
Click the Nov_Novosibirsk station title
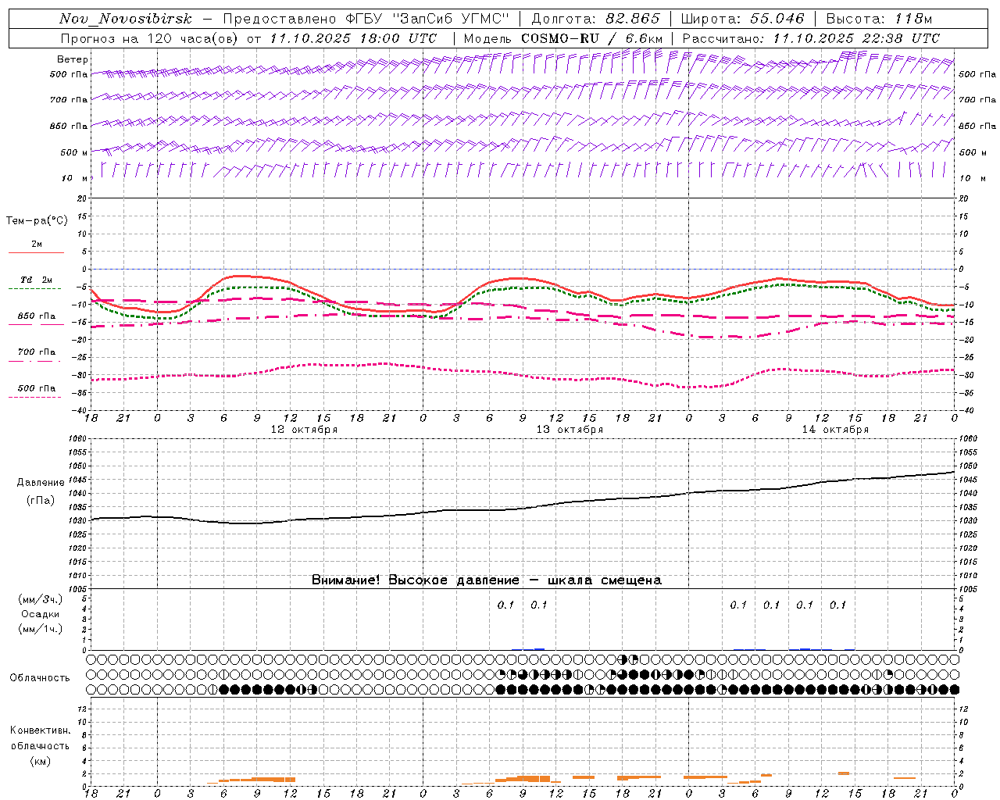[x=126, y=19]
